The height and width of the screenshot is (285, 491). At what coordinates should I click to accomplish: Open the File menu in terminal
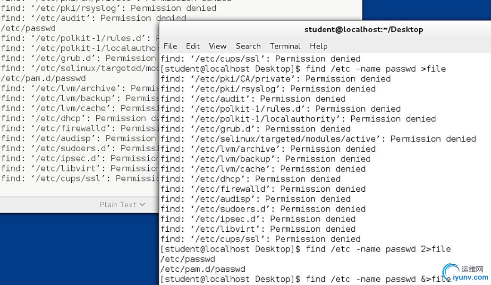[x=170, y=46]
